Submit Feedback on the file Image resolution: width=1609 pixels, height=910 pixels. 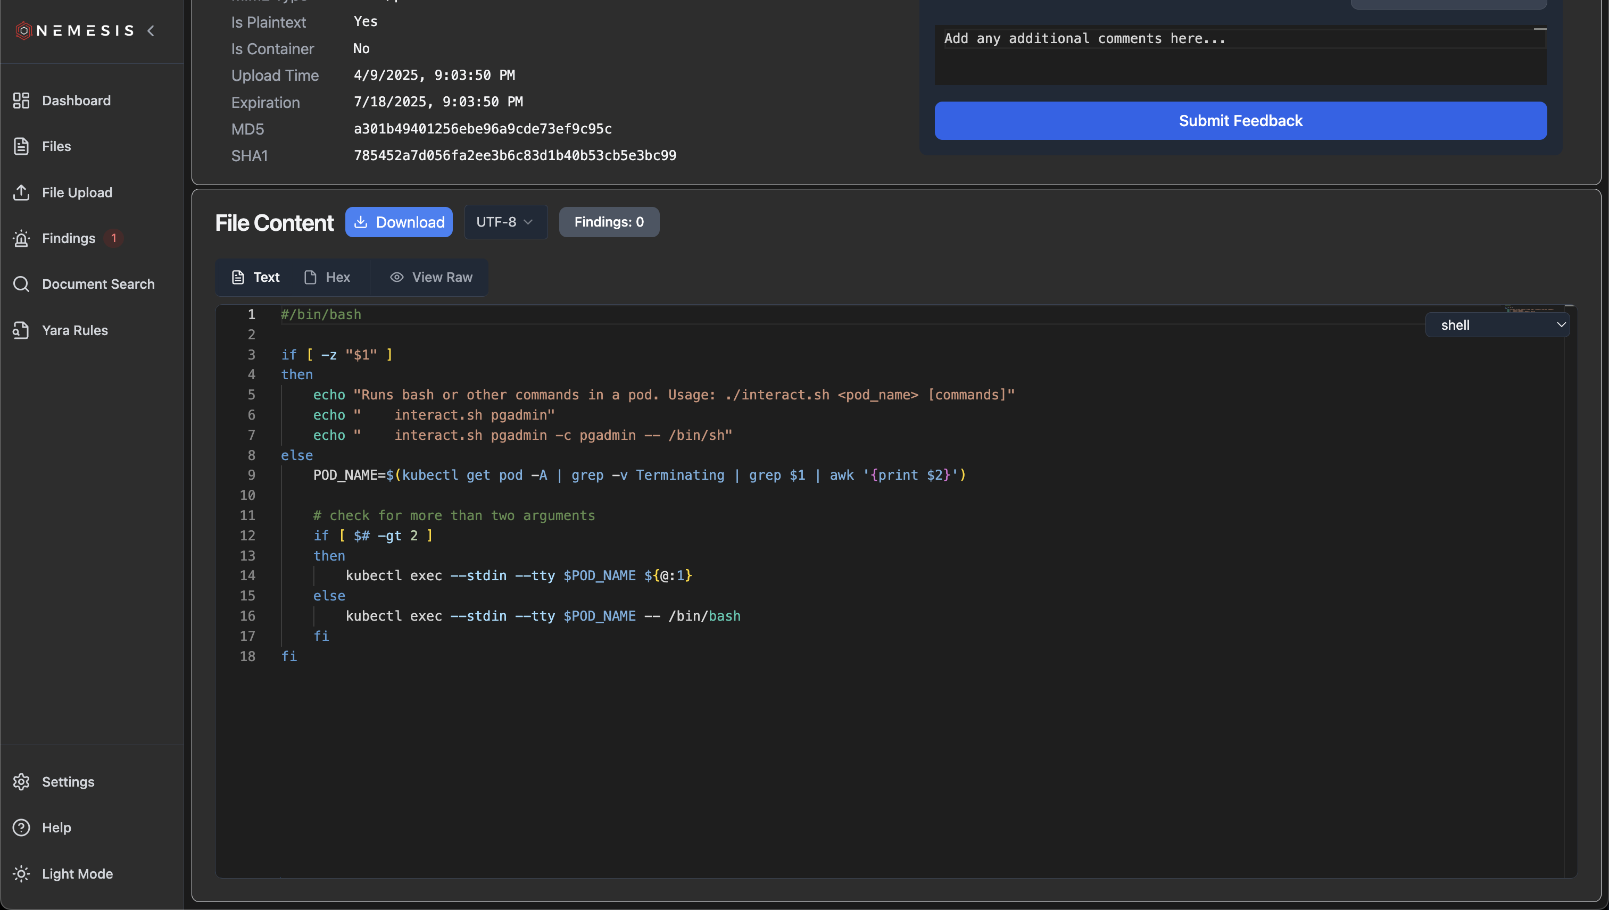click(1240, 120)
